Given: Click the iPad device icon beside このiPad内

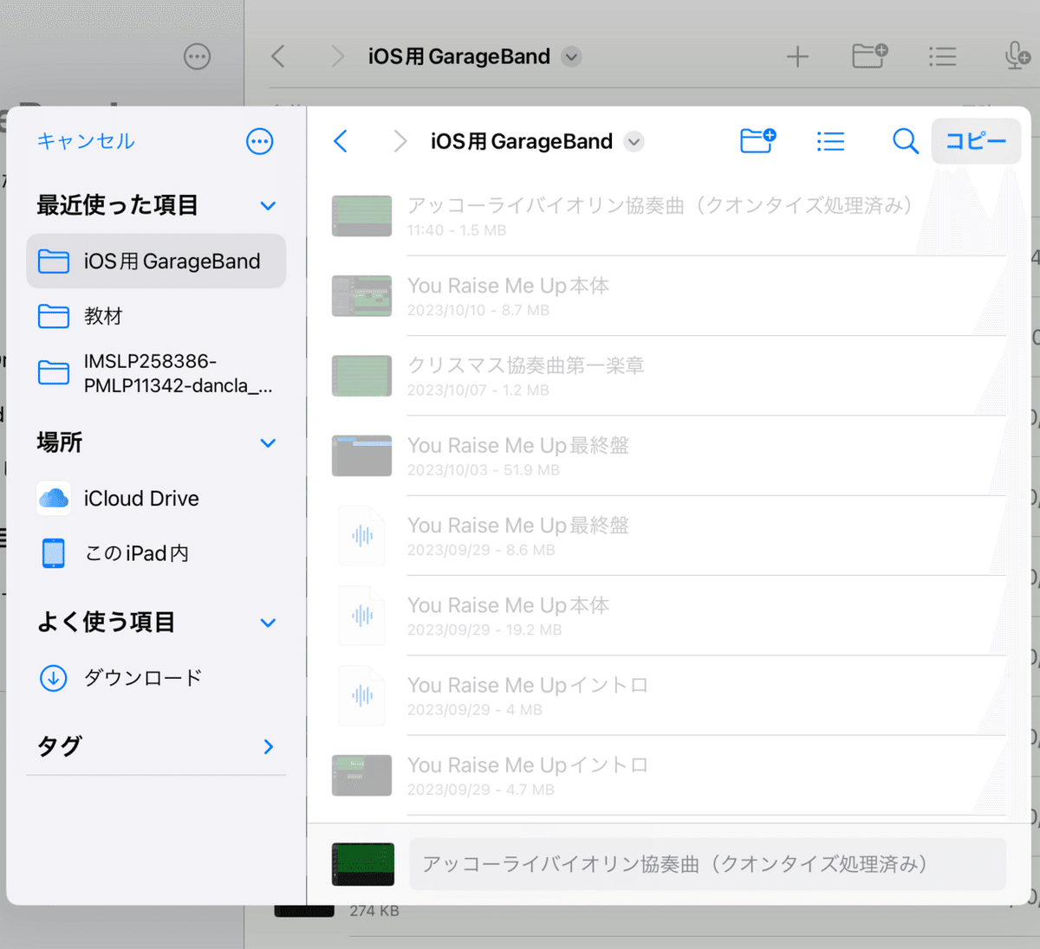Looking at the screenshot, I should (54, 553).
